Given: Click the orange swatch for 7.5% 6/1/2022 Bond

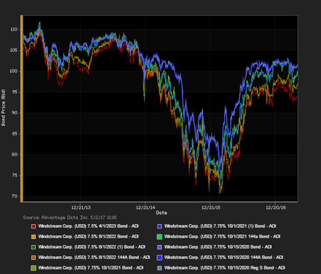Looking at the screenshot, I should click(34, 237).
